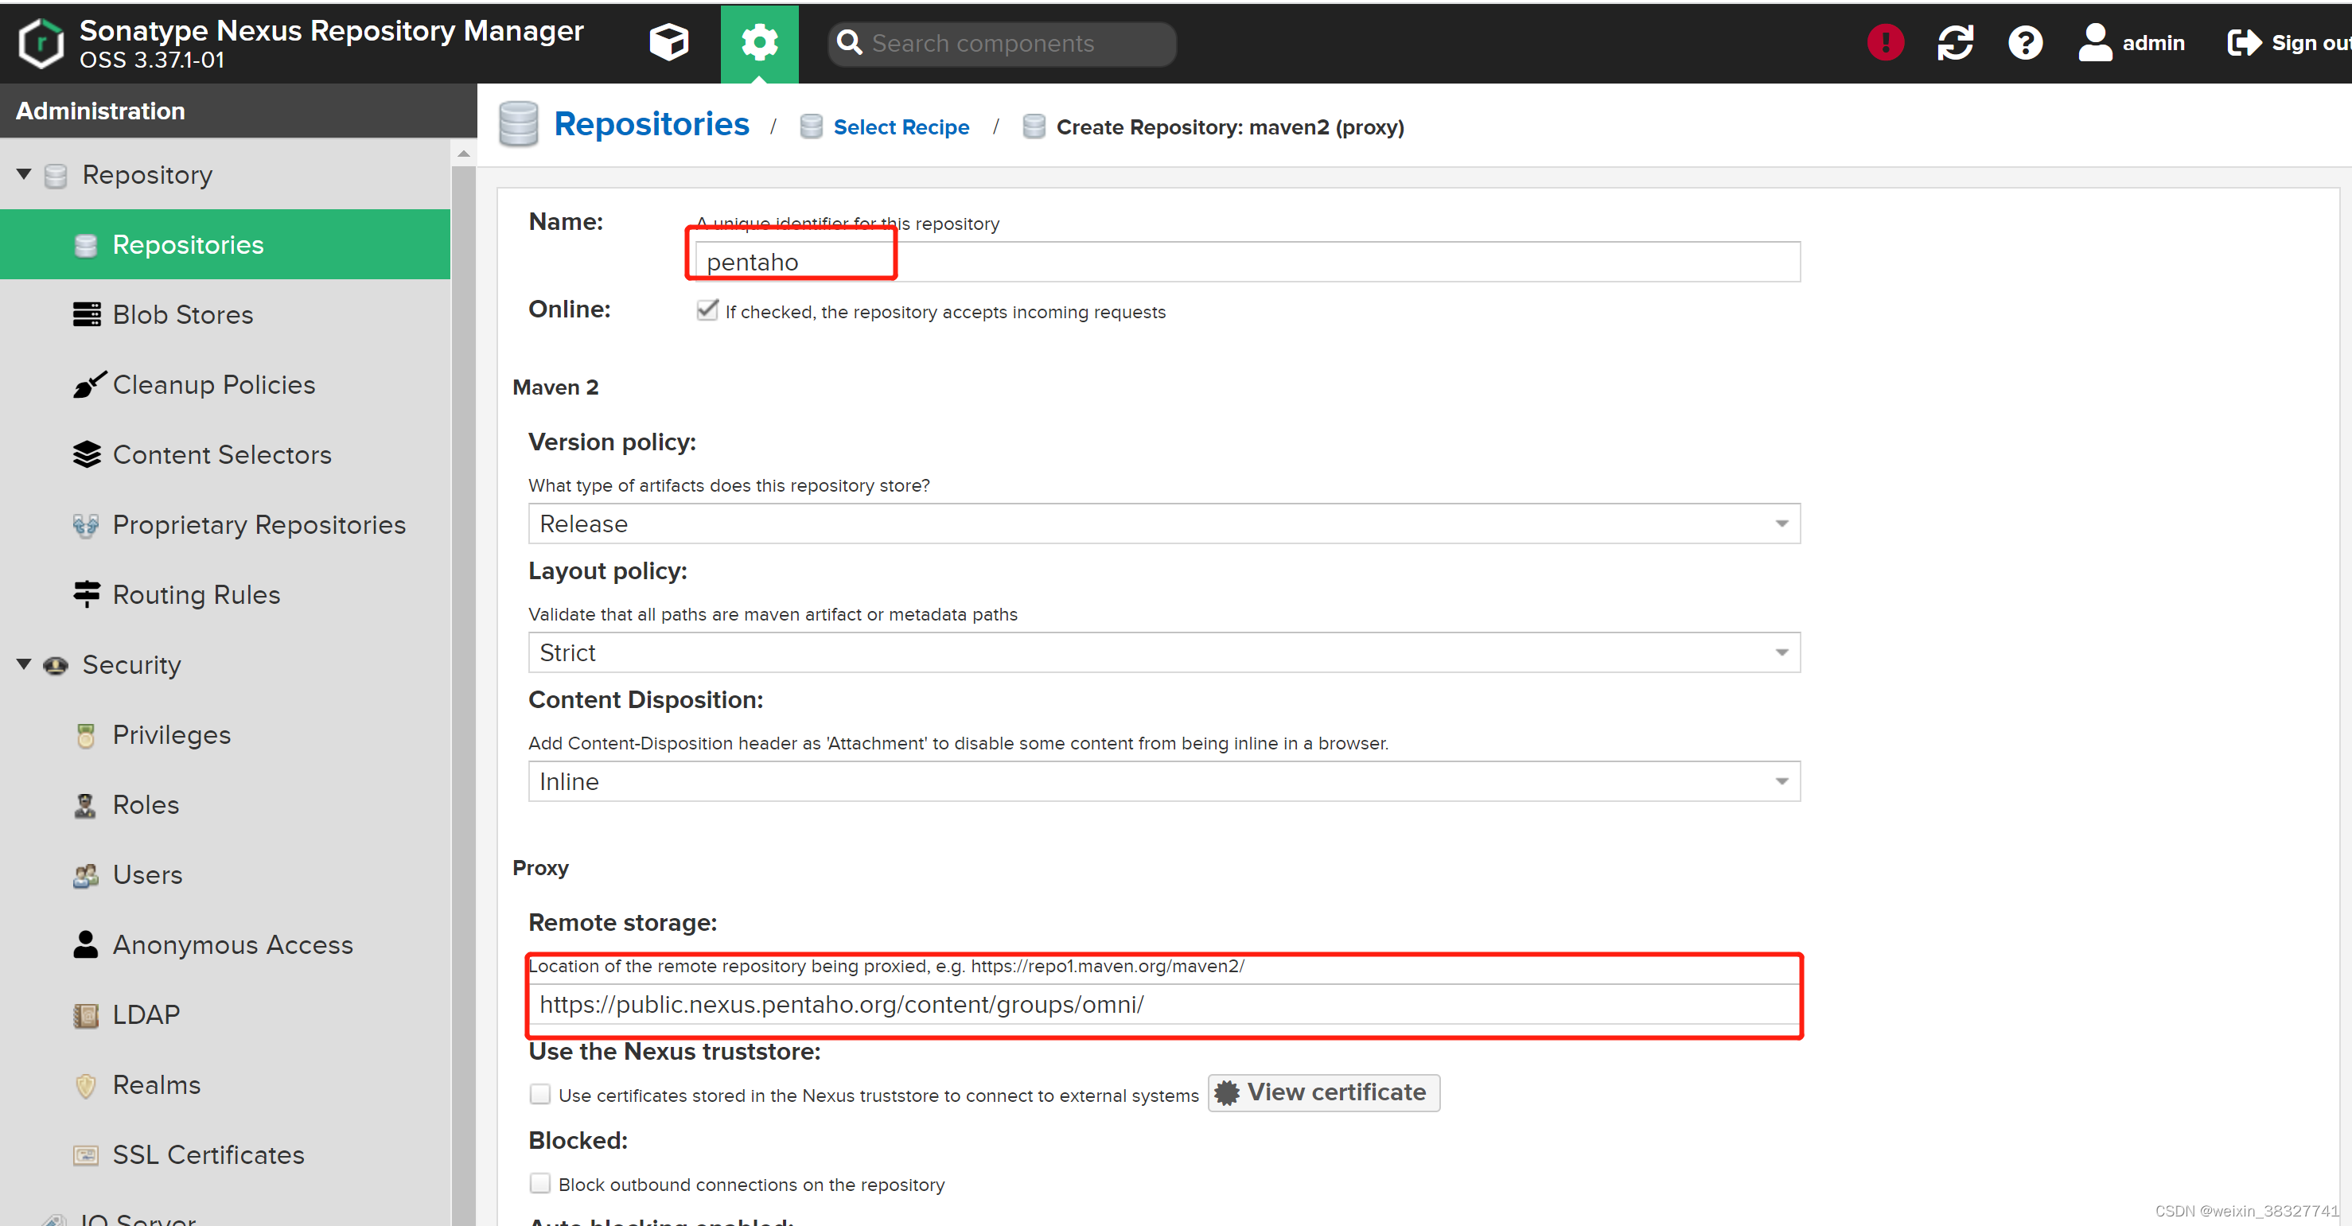Click the SSL Certificates icon
This screenshot has width=2352, height=1226.
pos(86,1155)
